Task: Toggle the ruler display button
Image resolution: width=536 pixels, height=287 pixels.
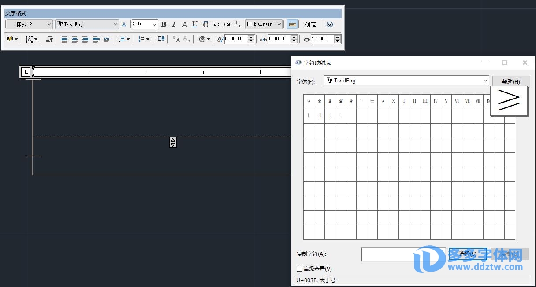Action: click(x=292, y=25)
